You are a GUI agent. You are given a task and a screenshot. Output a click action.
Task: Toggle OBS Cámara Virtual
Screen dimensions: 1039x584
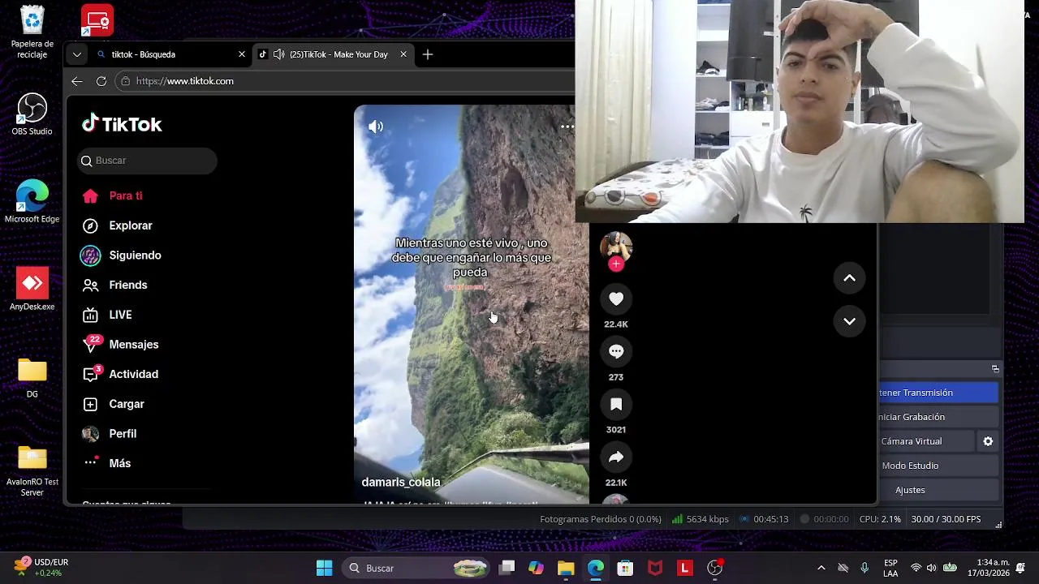pyautogui.click(x=926, y=441)
